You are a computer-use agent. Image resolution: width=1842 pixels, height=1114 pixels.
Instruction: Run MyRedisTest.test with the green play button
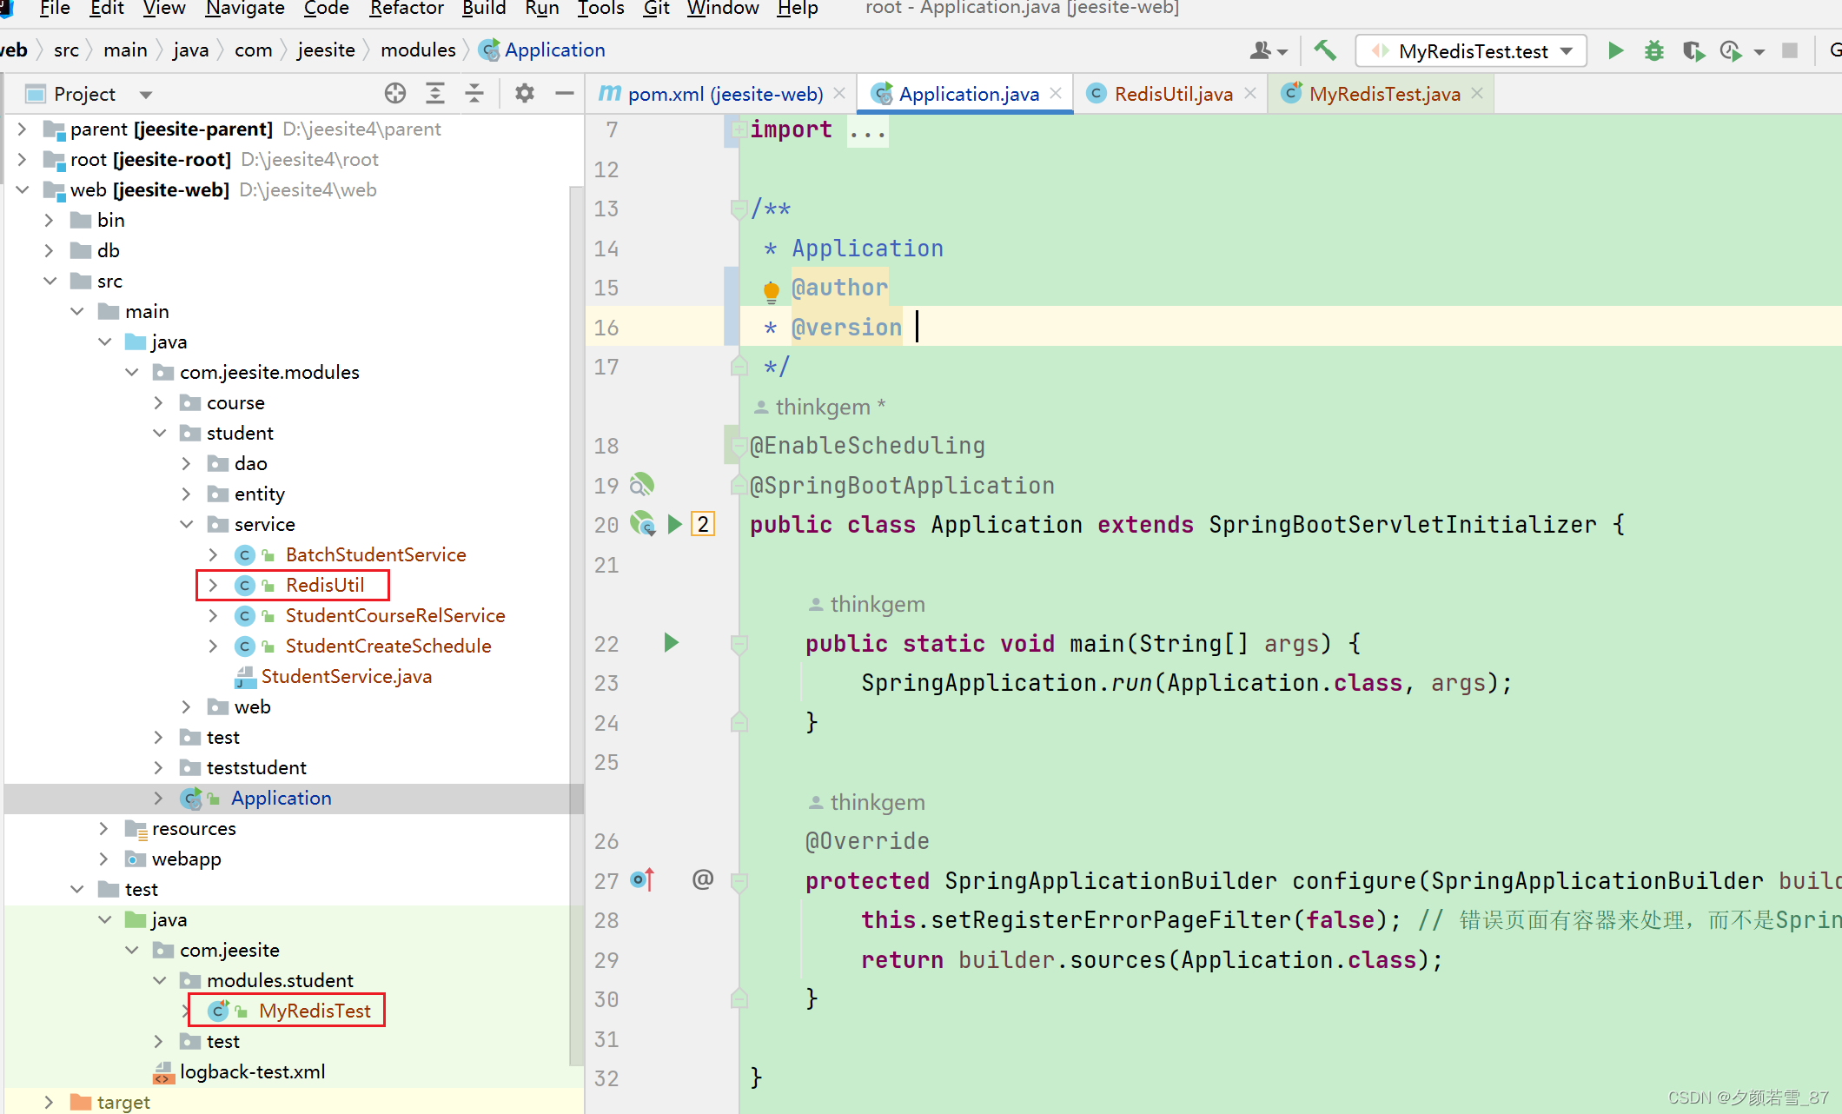[x=1615, y=50]
